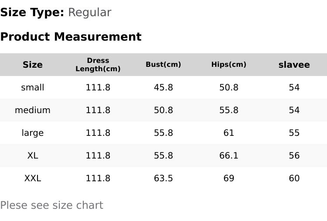The image size is (327, 221).
Task: Select the XXL size row label
Action: [x=33, y=178]
